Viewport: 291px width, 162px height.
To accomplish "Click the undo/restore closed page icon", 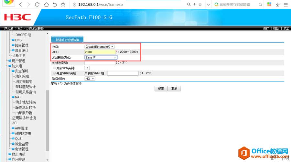I will click(55, 5).
